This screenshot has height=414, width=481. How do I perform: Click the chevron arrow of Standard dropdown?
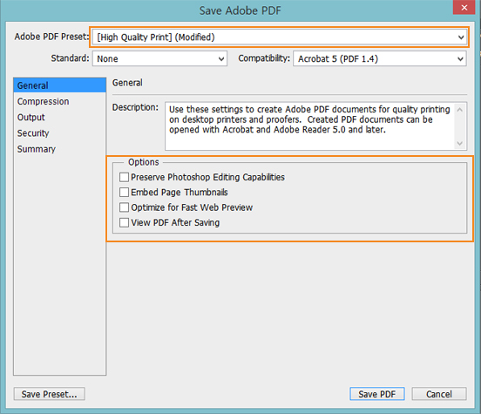[221, 58]
